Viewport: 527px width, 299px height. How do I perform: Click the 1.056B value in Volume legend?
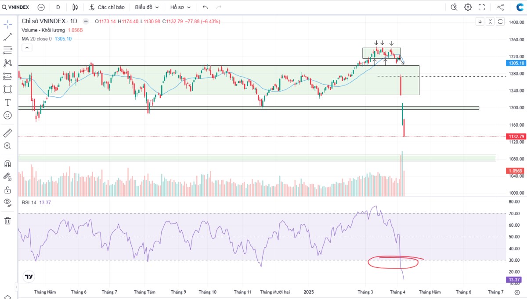coord(75,30)
